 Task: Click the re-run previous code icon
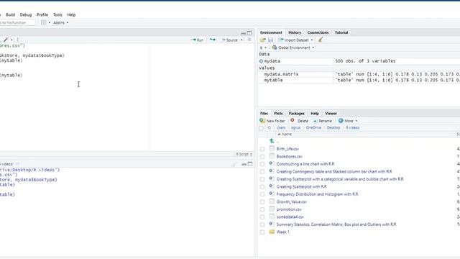click(213, 40)
